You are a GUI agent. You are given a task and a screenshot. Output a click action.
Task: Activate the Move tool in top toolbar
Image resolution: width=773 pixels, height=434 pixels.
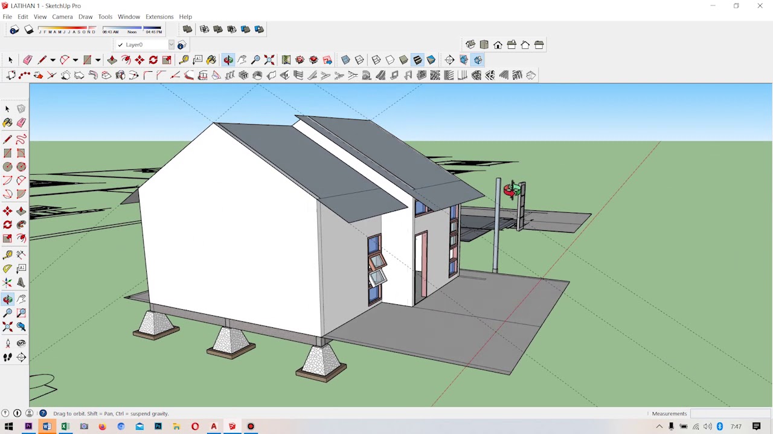point(140,60)
